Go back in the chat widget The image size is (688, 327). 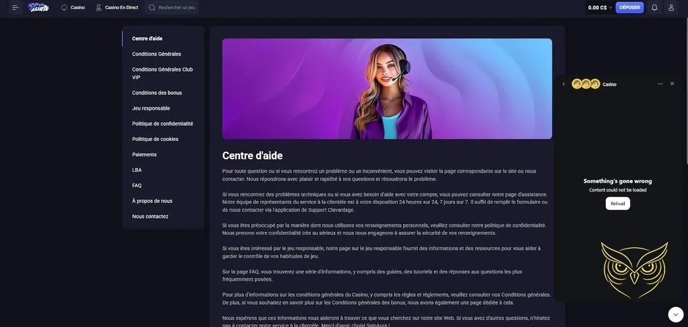[563, 84]
